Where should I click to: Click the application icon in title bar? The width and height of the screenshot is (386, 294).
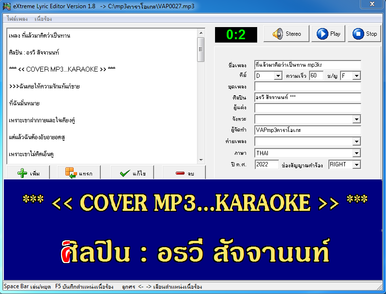click(x=7, y=6)
